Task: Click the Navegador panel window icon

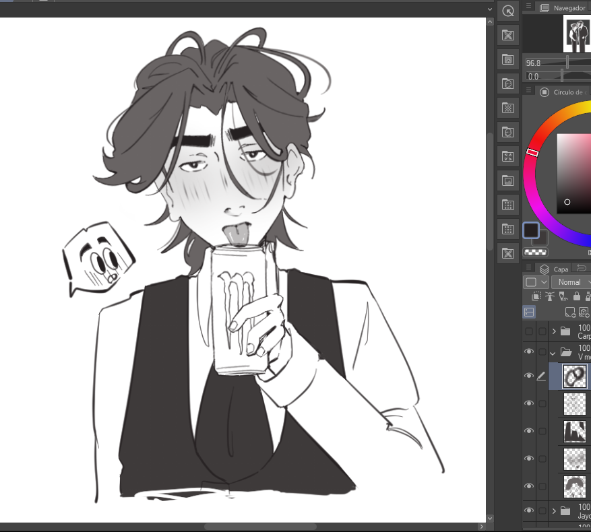Action: click(545, 8)
